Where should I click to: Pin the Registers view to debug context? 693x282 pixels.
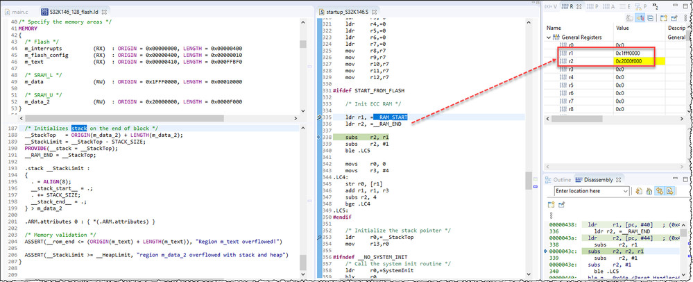(x=674, y=18)
